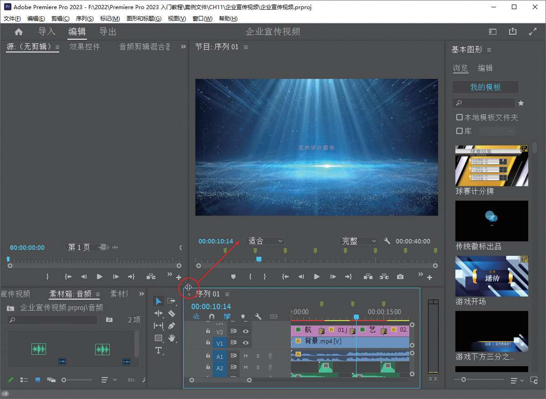Switch to the 导出 workspace
Viewport: 546px width, 399px height.
coord(108,31)
